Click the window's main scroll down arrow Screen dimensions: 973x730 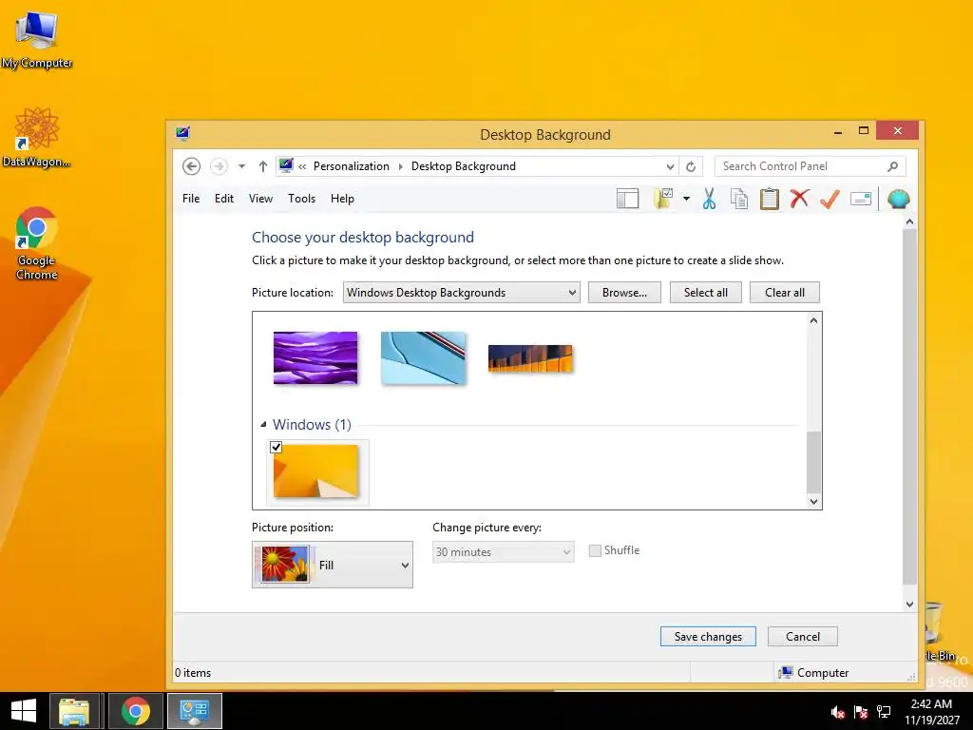point(909,604)
